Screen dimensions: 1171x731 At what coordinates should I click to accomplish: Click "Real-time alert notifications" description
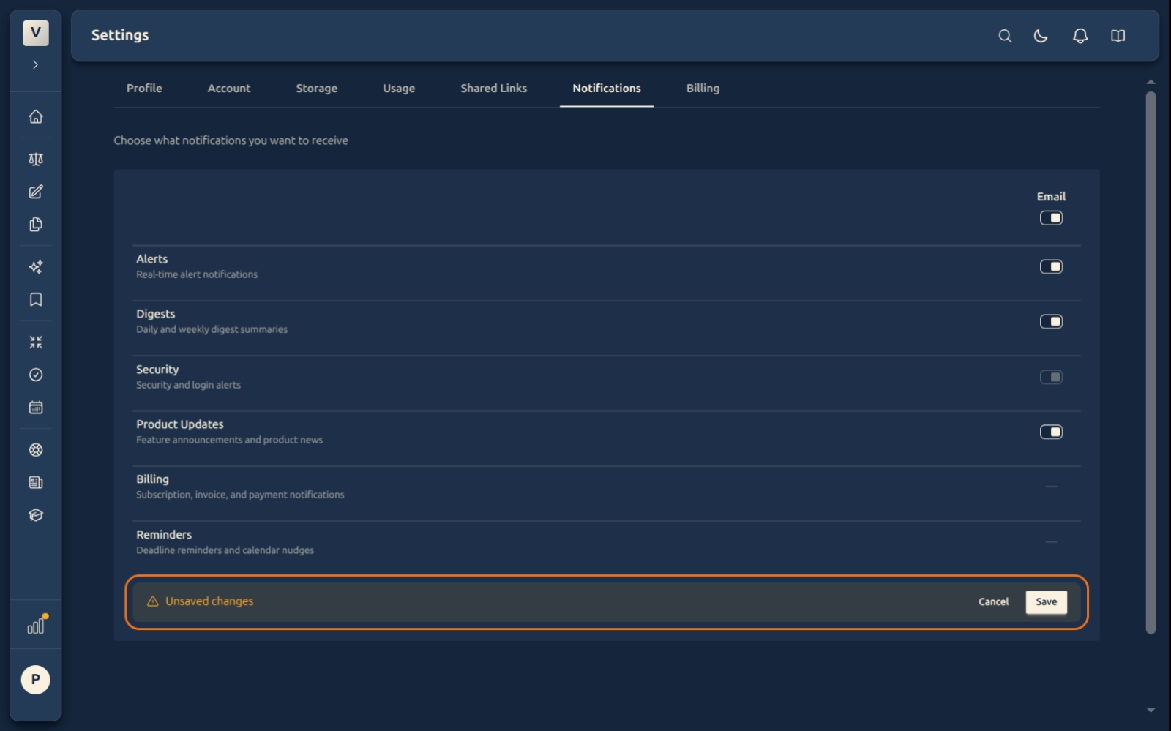point(197,274)
